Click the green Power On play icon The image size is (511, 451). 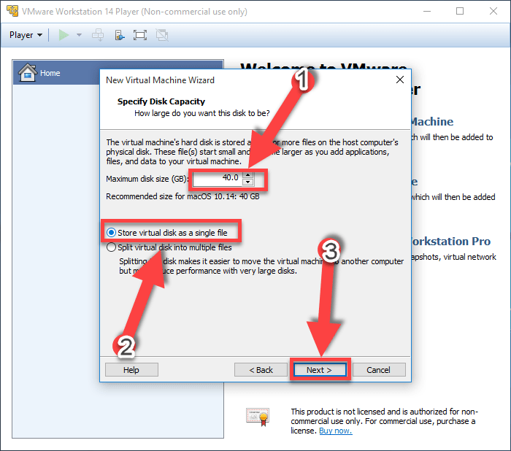click(64, 35)
